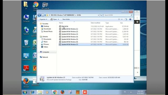Select Update 64 Bit Window (3) file
This screenshot has height=95, width=168.
(x=70, y=34)
